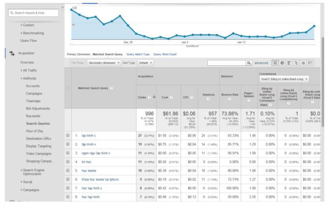Screen dimensions: 334x205
Task: Open the Overview under Acquisition
Action: tap(27, 63)
